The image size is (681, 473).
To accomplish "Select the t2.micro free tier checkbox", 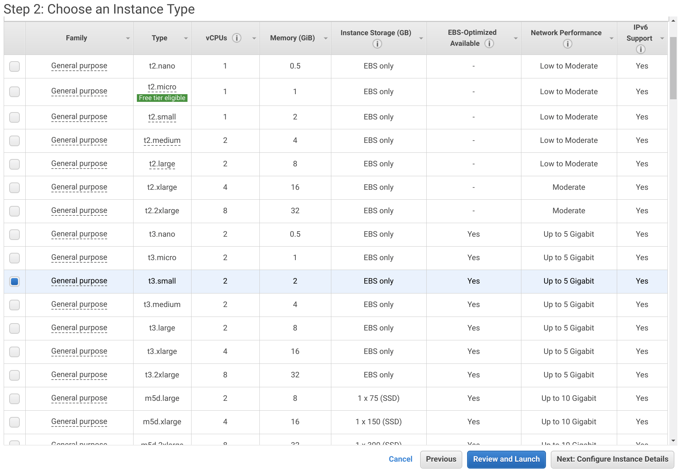I will click(x=15, y=92).
